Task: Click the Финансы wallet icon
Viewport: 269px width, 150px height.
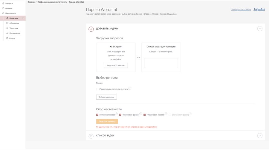Action: [x=3, y=8]
